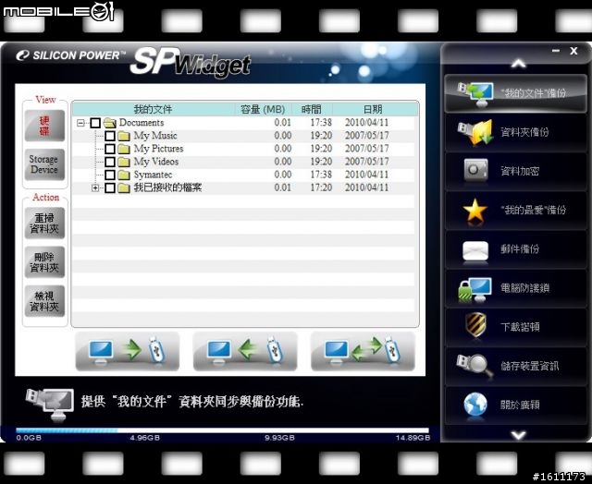Click the Silicon Power logo
592x484 pixels.
(70, 55)
